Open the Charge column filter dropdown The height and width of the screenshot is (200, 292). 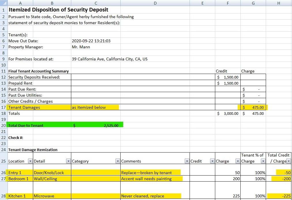point(238,161)
